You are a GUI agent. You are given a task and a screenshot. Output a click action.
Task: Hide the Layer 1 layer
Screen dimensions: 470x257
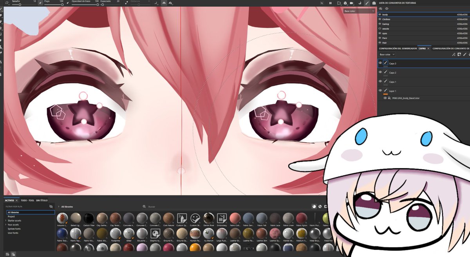tap(380, 90)
